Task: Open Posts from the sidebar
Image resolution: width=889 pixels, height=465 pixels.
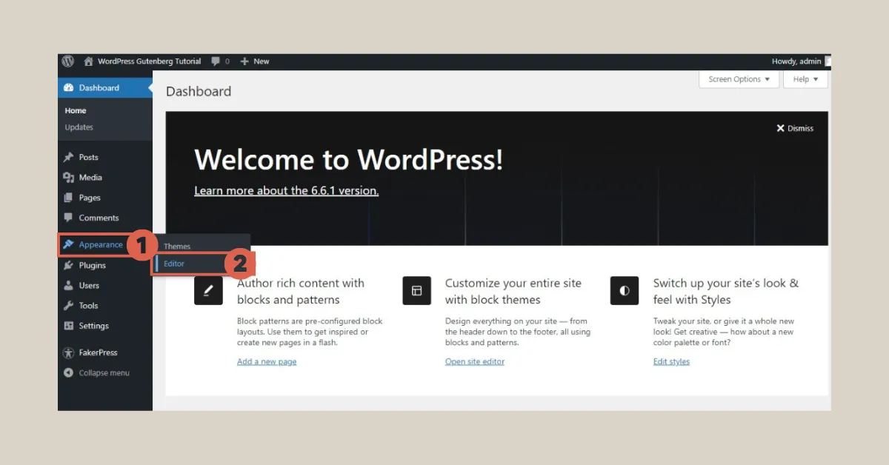Action: (88, 157)
